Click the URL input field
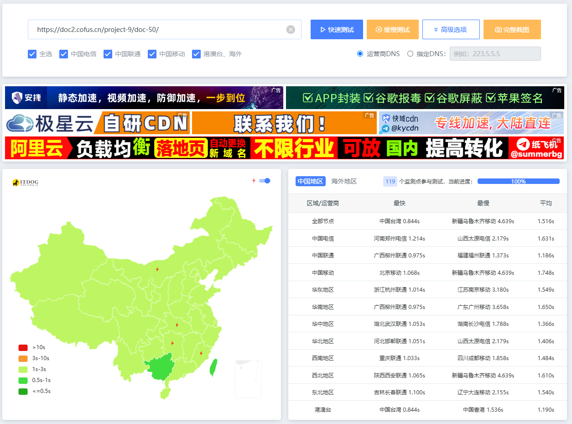 [165, 30]
